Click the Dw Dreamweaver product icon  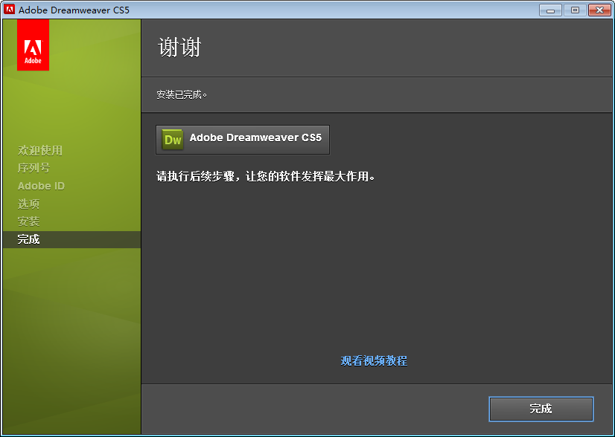pos(173,140)
